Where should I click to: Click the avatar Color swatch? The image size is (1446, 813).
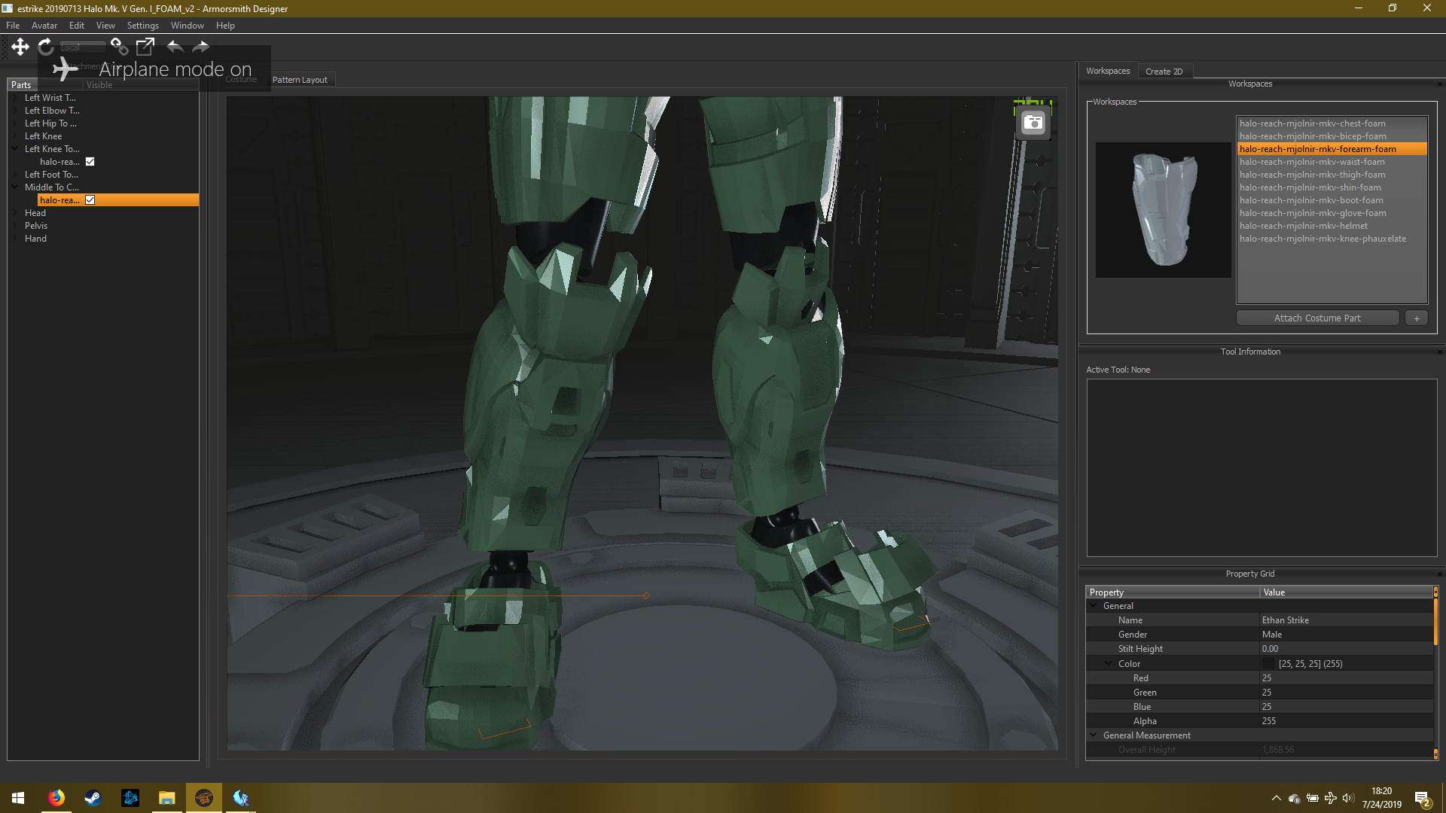(x=1268, y=664)
